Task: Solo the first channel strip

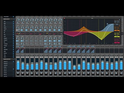Action: 17,57
